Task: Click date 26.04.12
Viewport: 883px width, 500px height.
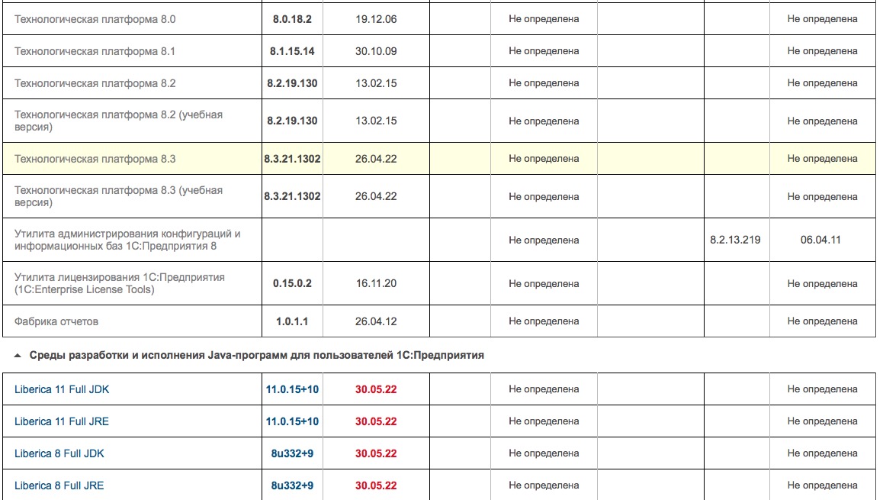Action: [376, 321]
